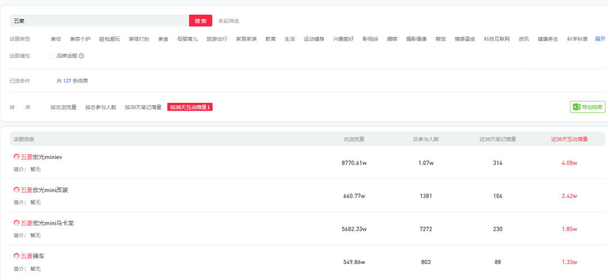Filter by 教育 topic type
The width and height of the screenshot is (608, 278).
[x=271, y=39]
